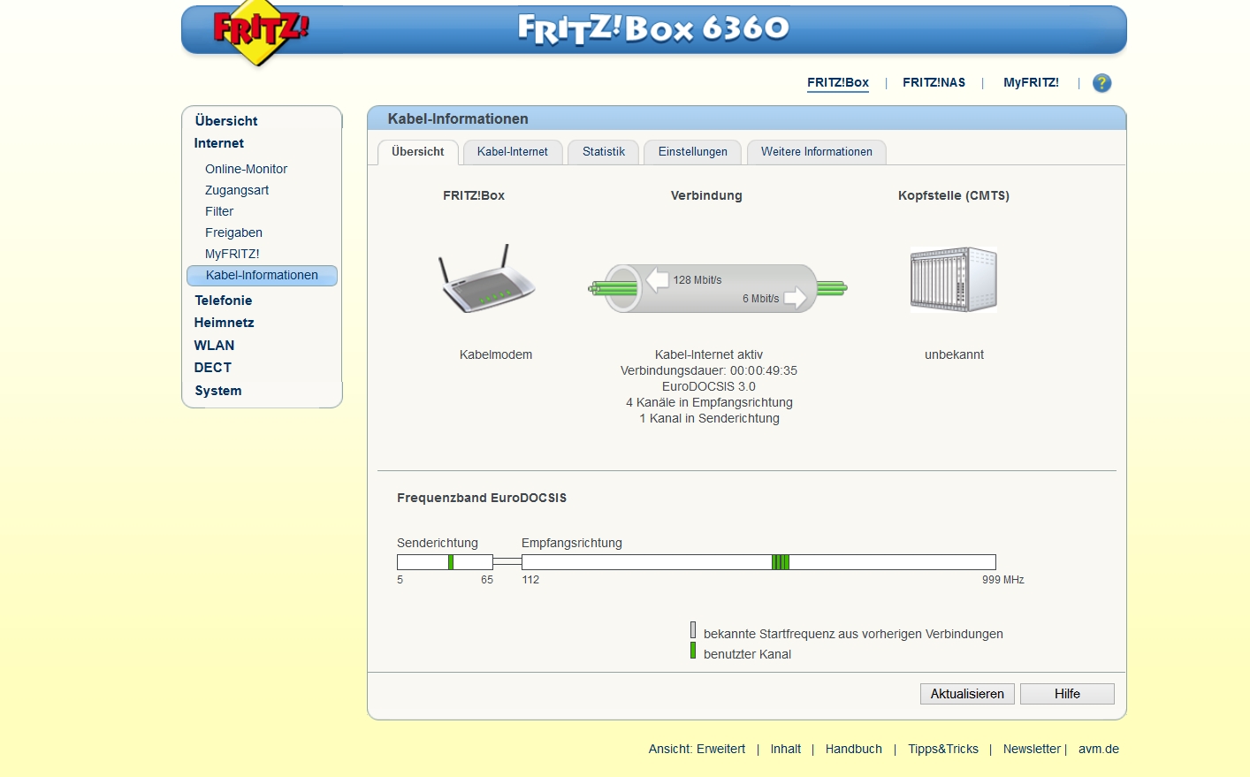Open the Weitere Informationen tab
Viewport: 1250px width, 777px height.
[x=817, y=152]
